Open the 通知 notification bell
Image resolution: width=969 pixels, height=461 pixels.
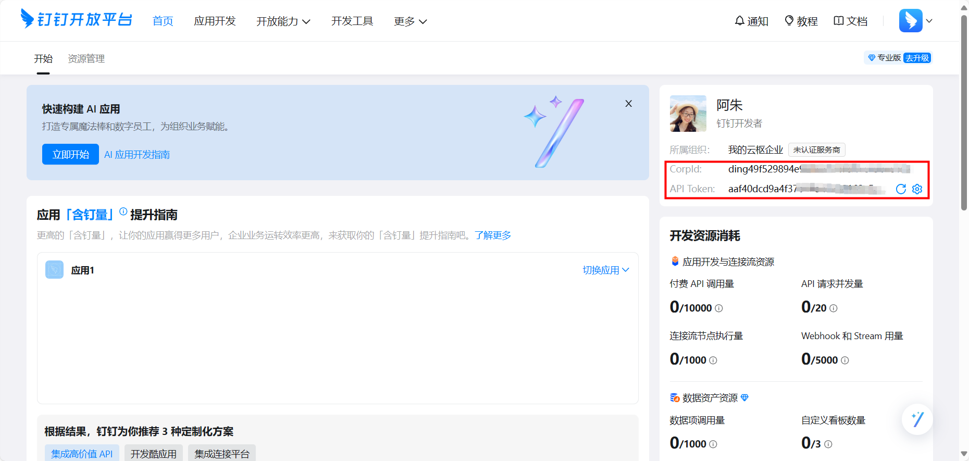[751, 21]
